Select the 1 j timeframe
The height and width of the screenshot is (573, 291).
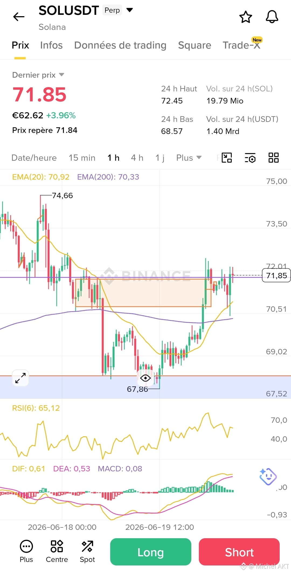coord(160,158)
